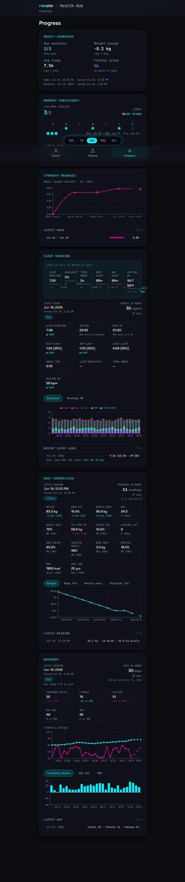Click the rawshn brand name in header

tap(46, 6)
